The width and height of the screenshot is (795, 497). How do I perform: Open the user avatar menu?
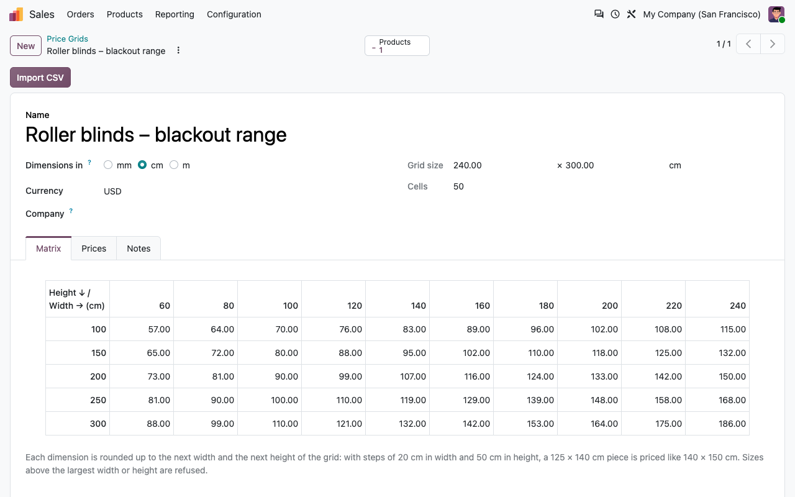[776, 14]
